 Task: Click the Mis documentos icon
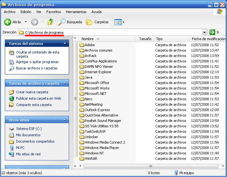[x=12, y=135]
